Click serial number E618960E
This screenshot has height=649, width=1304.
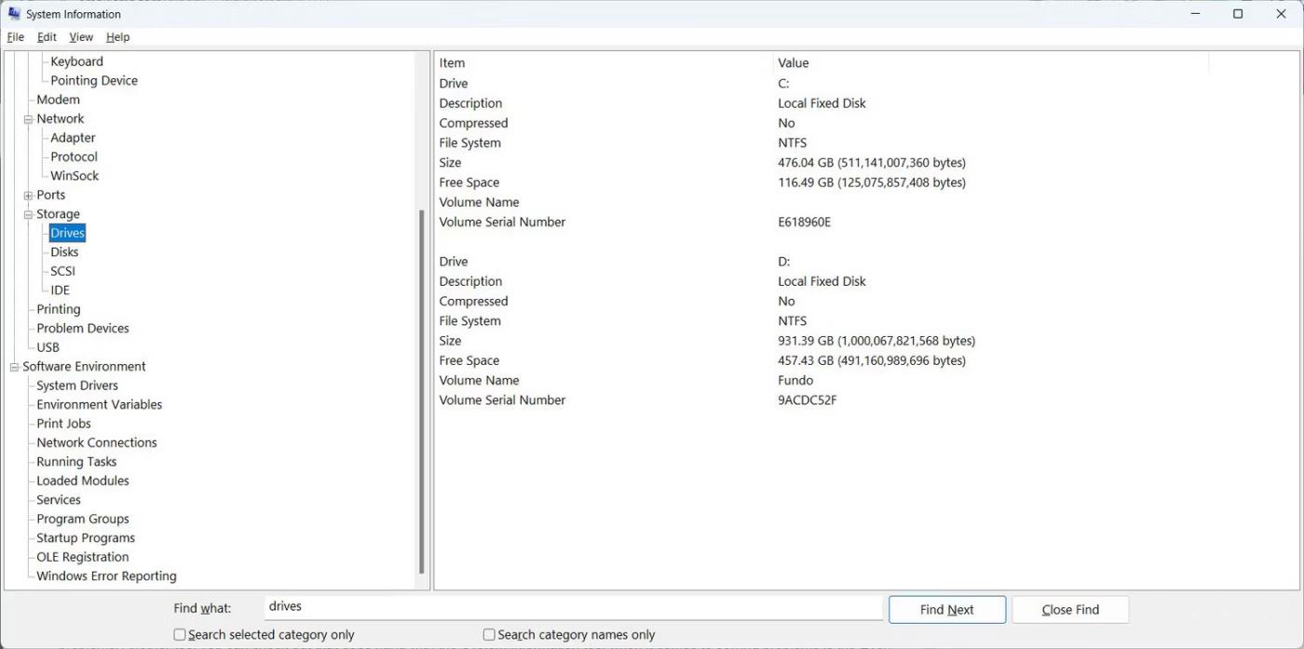coord(805,223)
